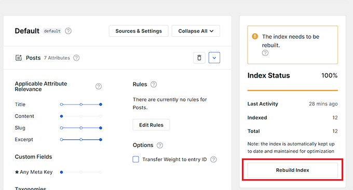Enable Transfer Weight to entry ID checkbox
Screen dimensions: 353x190
pyautogui.click(x=136, y=159)
